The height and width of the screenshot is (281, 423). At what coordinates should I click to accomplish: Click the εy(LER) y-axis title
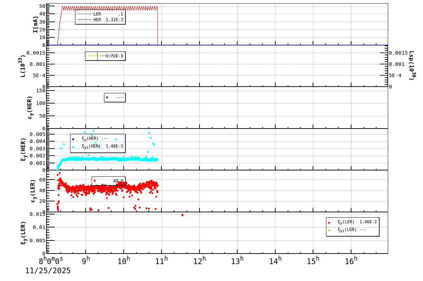33,191
